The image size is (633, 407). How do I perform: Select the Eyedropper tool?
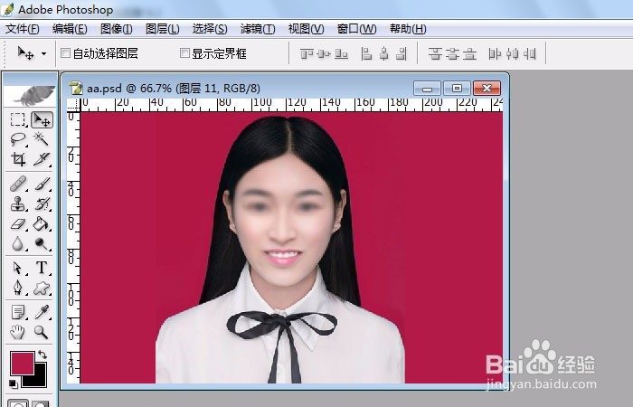click(x=42, y=312)
